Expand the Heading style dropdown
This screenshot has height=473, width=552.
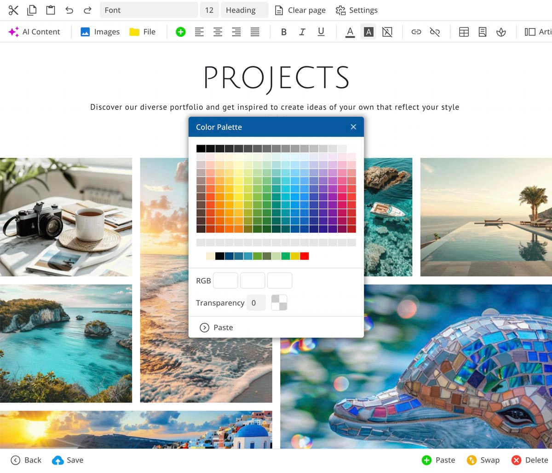pos(244,10)
